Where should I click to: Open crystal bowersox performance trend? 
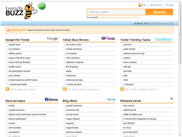pyautogui.click(x=23, y=80)
